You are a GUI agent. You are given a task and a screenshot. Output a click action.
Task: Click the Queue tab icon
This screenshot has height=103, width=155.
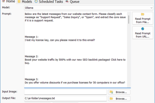(x=67, y=1)
